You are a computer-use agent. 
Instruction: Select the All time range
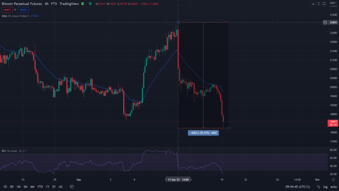pyautogui.click(x=61, y=187)
